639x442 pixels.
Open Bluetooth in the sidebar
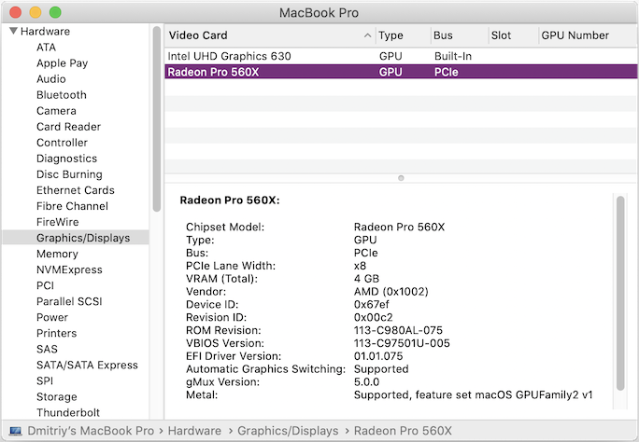click(62, 95)
